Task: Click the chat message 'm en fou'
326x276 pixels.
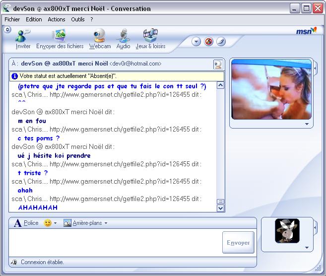Action: click(32, 121)
